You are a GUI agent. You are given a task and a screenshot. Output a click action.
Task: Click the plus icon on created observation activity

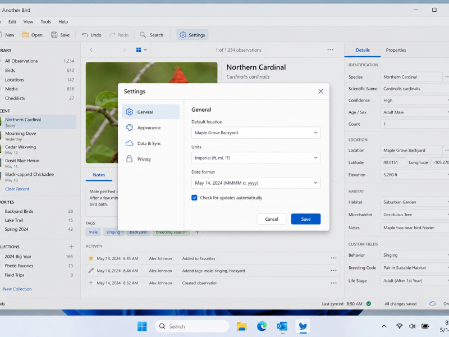tap(91, 283)
